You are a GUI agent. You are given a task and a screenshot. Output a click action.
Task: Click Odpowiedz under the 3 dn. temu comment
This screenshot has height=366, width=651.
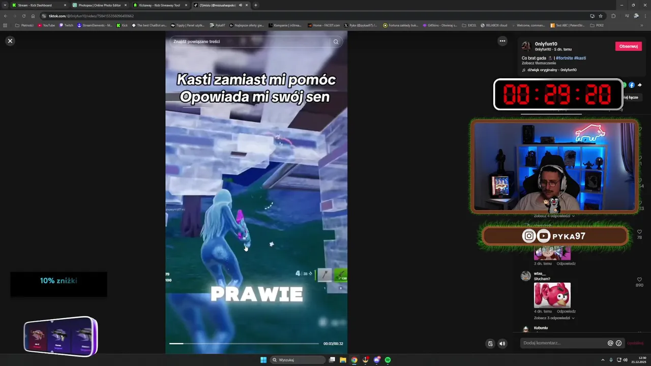(566, 263)
